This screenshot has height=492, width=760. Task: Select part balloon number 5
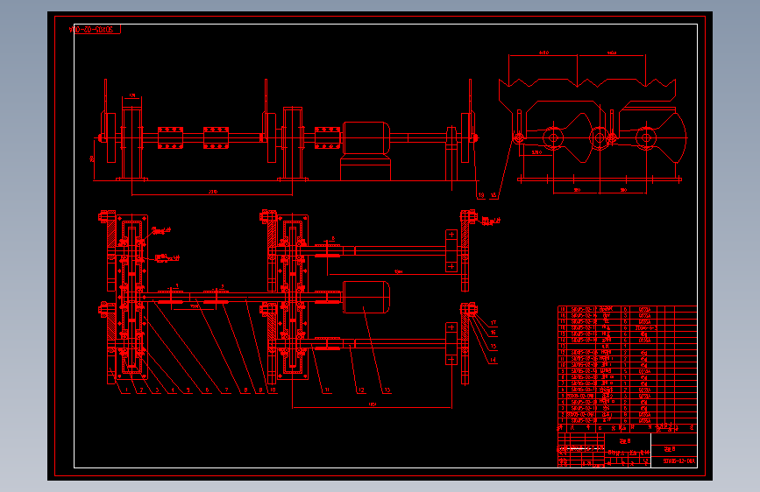(x=188, y=390)
